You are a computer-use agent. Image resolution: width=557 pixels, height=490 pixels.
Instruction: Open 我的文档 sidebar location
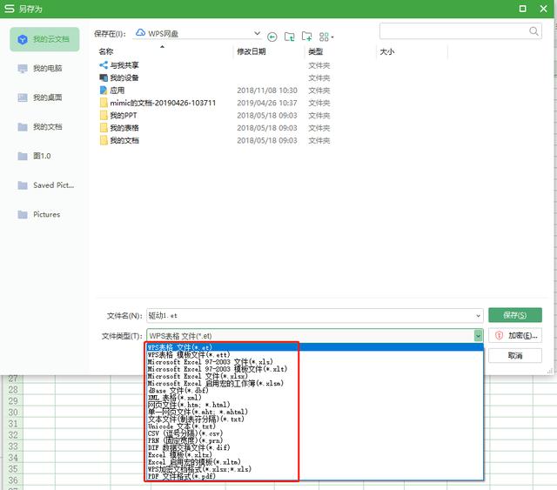[44, 126]
